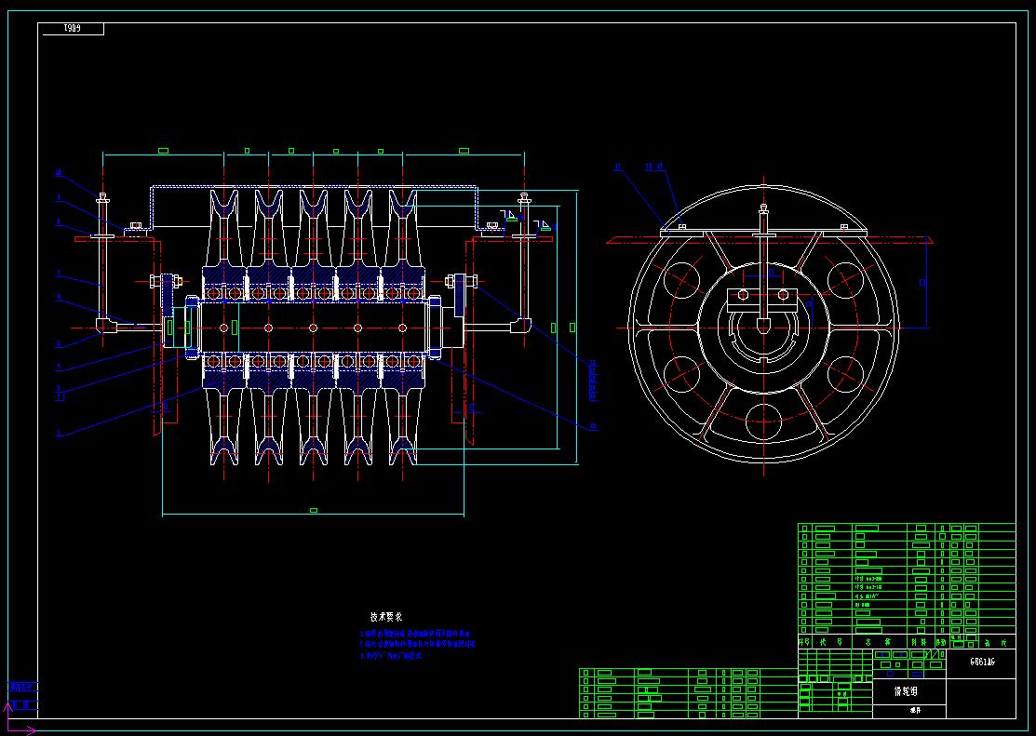Select the center hub of the side-view pulley
The width and height of the screenshot is (1036, 736).
(764, 327)
